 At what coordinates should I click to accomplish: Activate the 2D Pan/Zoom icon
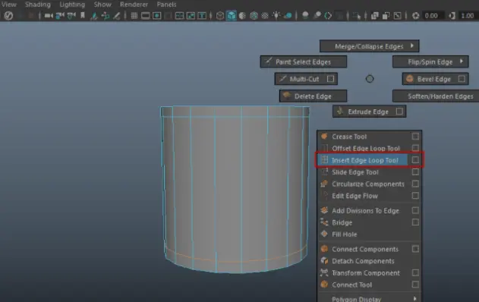pyautogui.click(x=106, y=16)
